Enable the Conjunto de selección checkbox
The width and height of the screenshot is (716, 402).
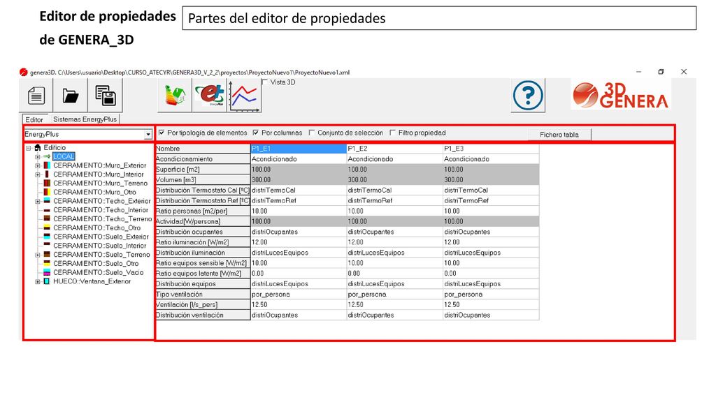[312, 133]
